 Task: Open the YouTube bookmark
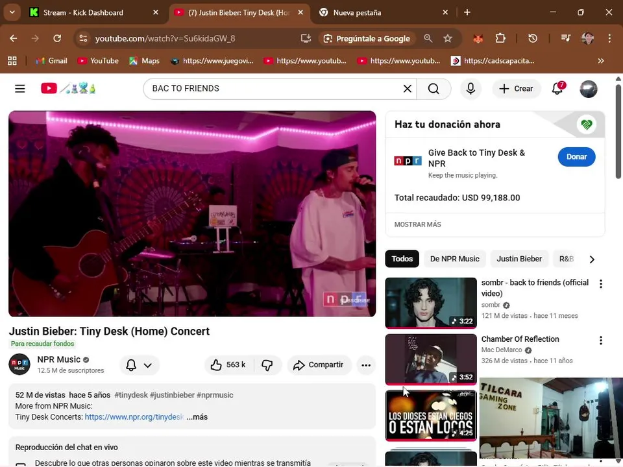98,61
